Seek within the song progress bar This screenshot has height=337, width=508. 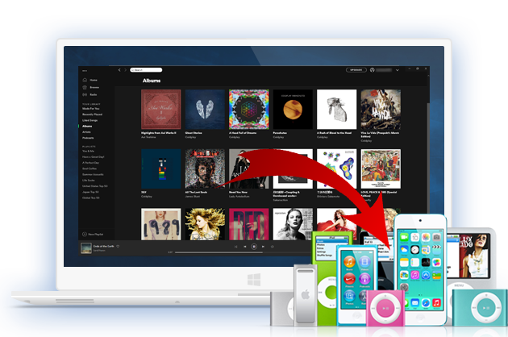pyautogui.click(x=243, y=252)
